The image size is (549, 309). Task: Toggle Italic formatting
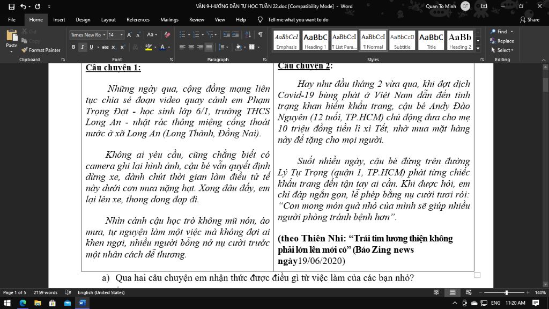[83, 47]
